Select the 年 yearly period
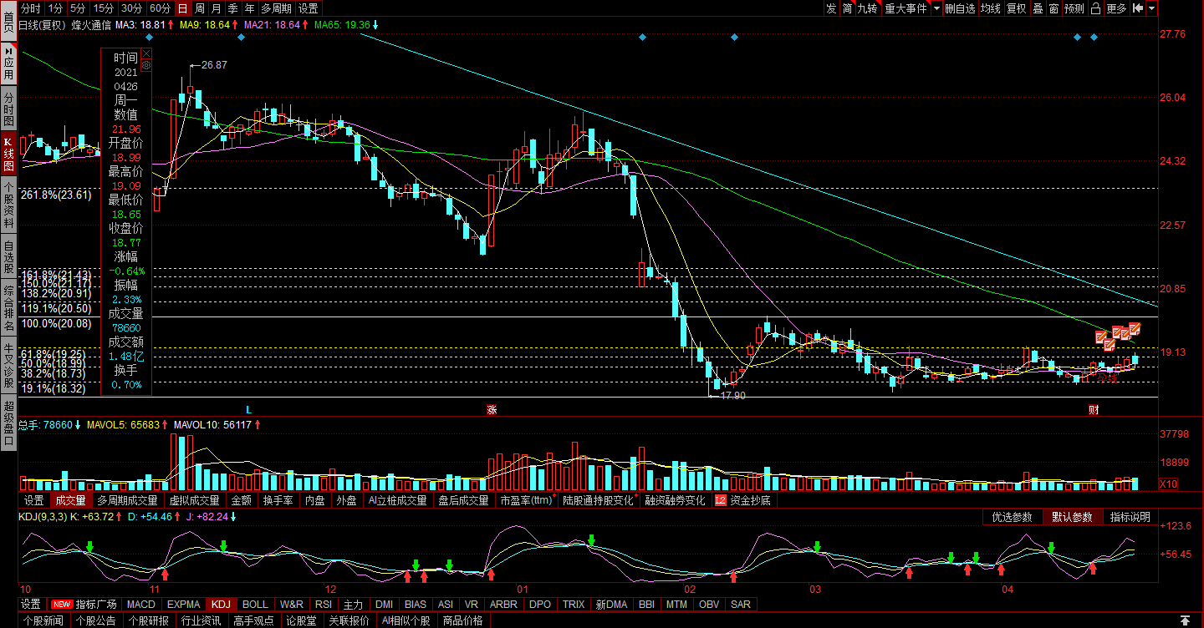 tap(249, 8)
